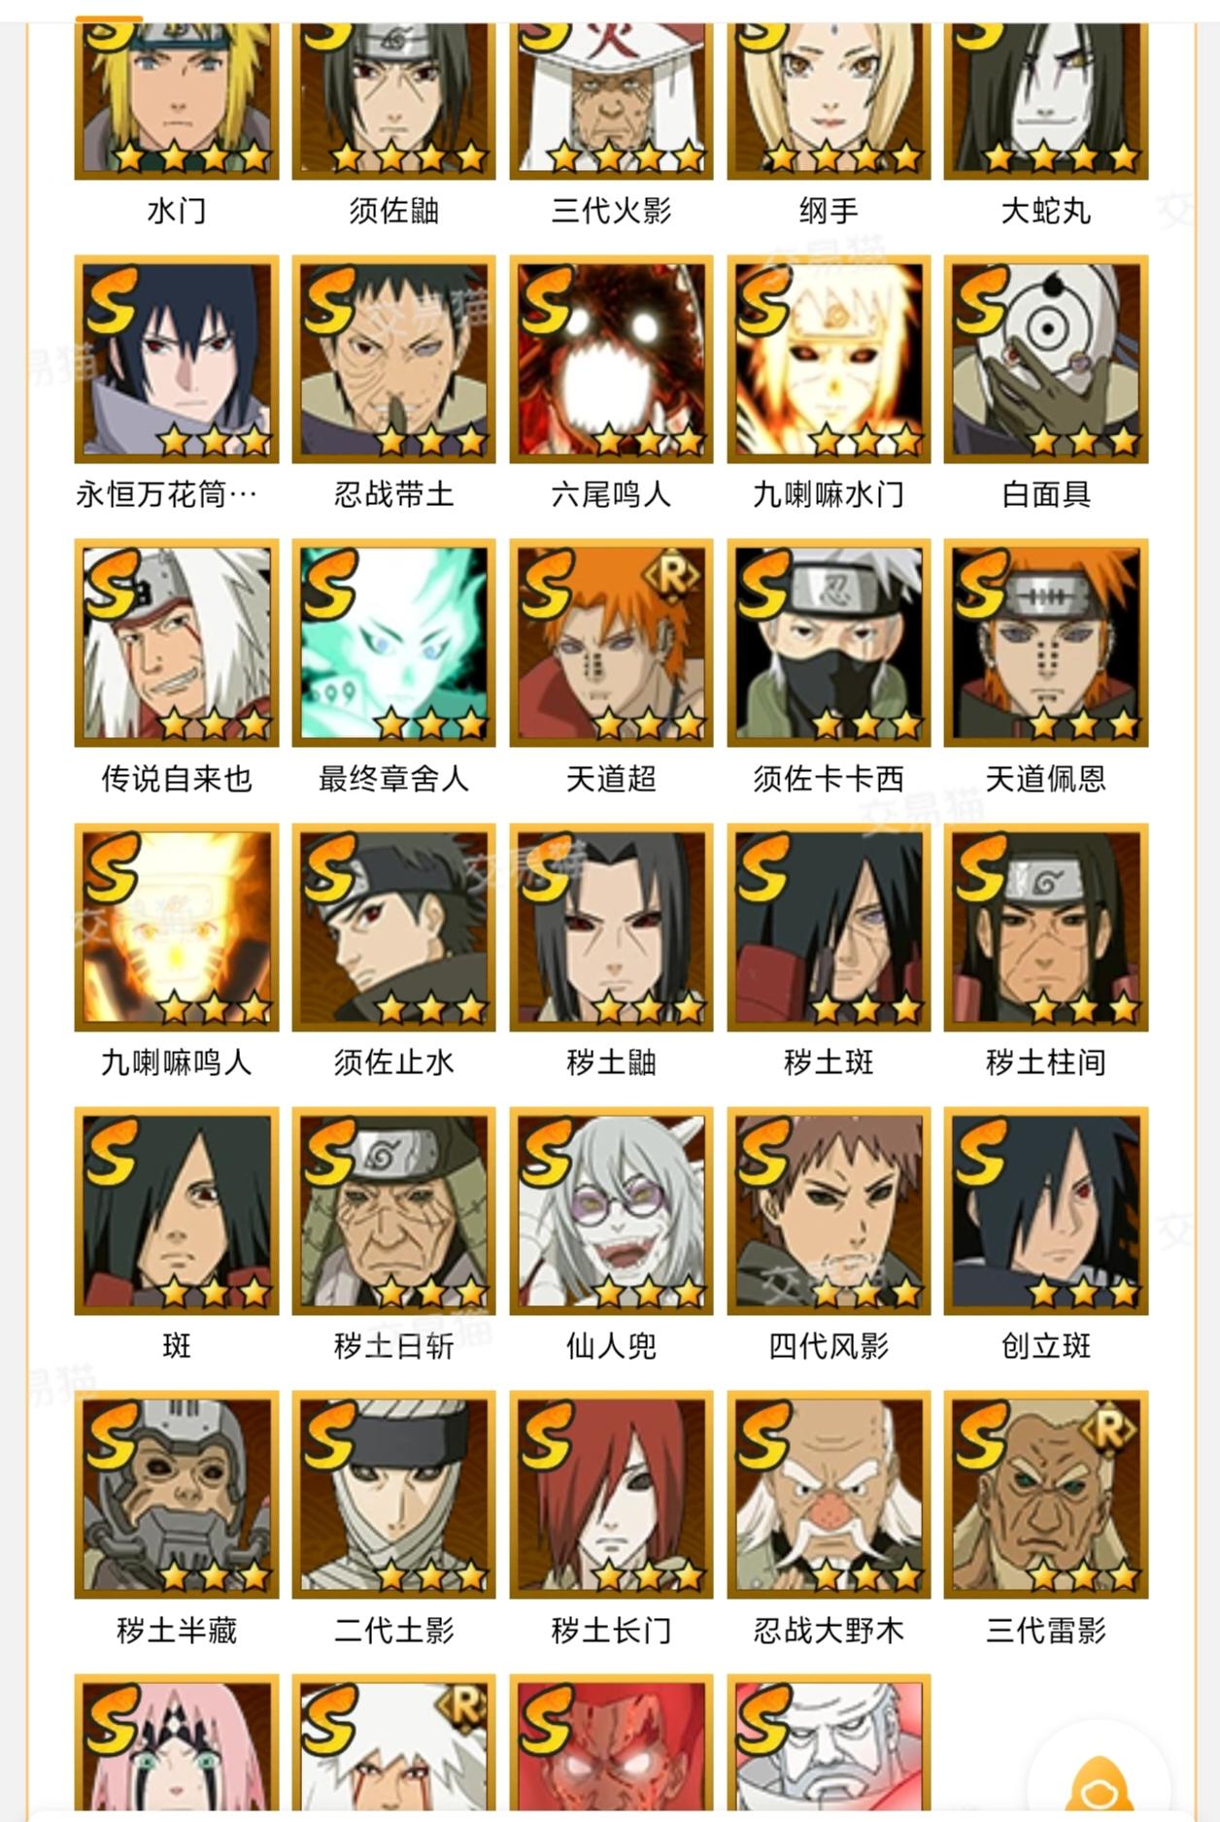This screenshot has width=1220, height=1822.
Task: Click the 大蛇丸 character icon
Action: [1046, 101]
